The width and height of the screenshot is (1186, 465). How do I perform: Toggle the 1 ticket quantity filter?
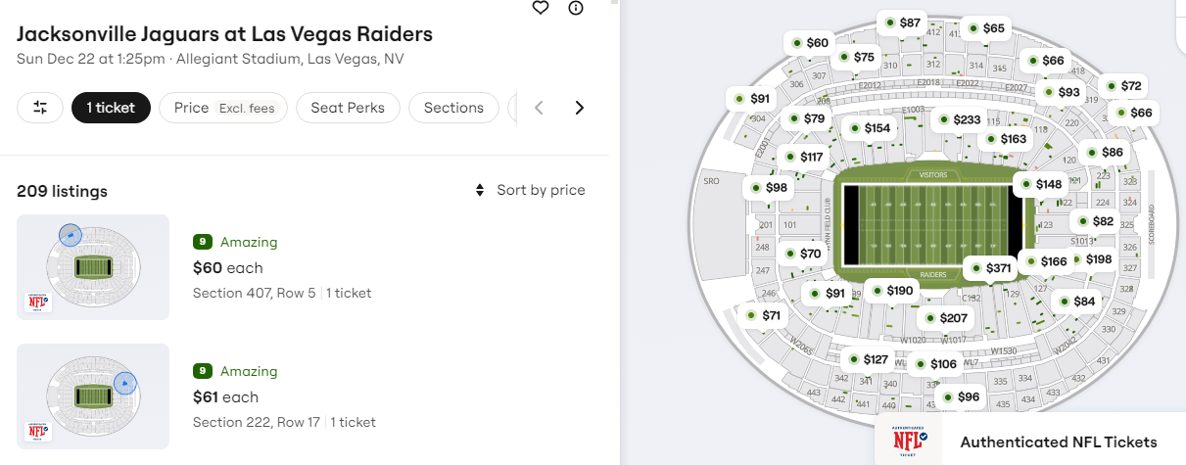111,108
